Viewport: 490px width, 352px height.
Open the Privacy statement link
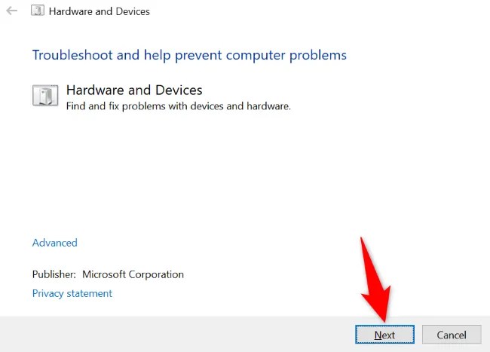[x=72, y=293]
